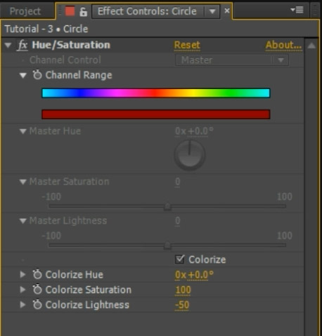Click the Master Hue dial
This screenshot has width=322, height=336.
pos(190,155)
